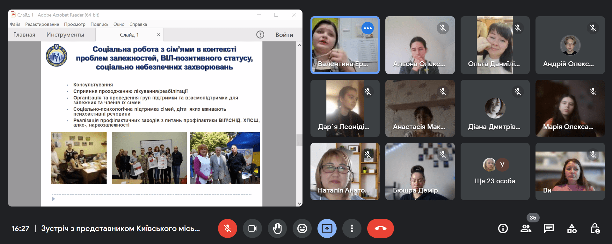Image resolution: width=612 pixels, height=244 pixels.
Task: Unmute the microphone in call controls
Action: pyautogui.click(x=227, y=228)
